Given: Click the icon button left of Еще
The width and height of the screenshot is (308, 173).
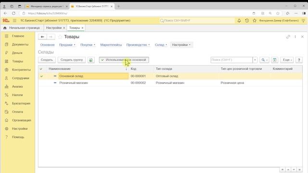Looking at the screenshot, I should pos(275,60).
